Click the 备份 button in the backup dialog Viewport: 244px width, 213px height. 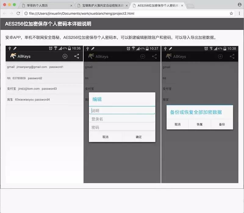[x=222, y=125]
